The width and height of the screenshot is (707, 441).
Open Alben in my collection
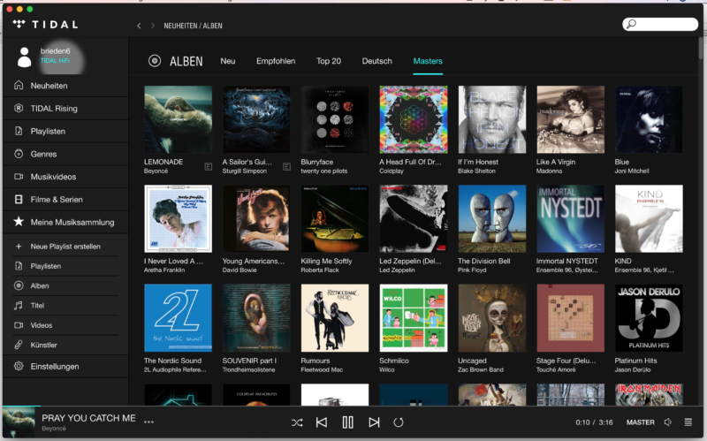65,285
